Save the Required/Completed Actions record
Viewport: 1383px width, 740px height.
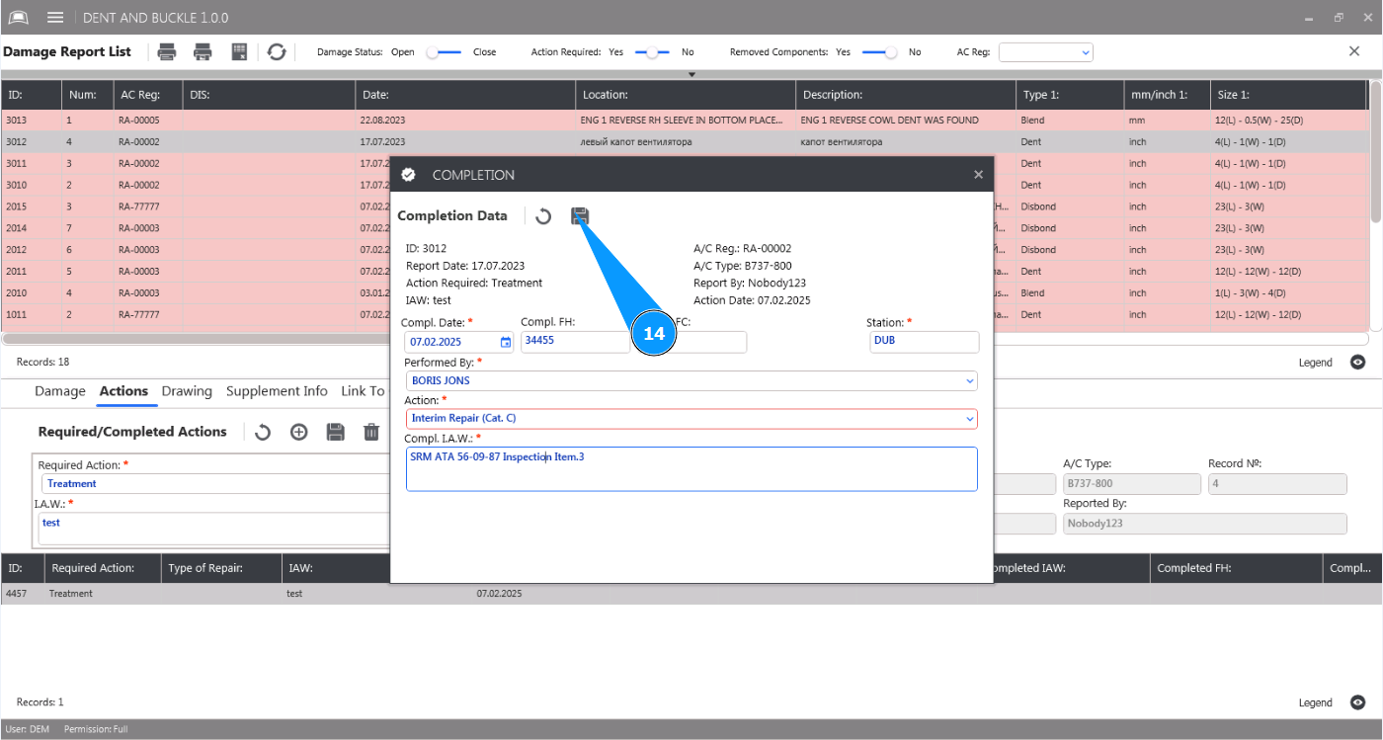(x=335, y=432)
